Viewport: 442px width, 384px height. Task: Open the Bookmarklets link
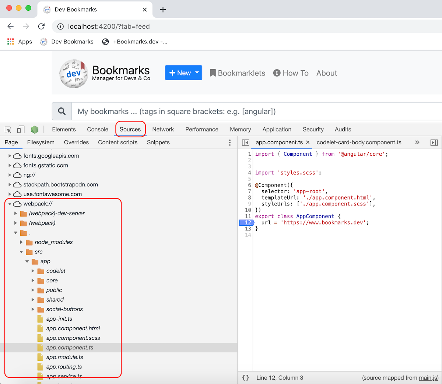point(238,73)
